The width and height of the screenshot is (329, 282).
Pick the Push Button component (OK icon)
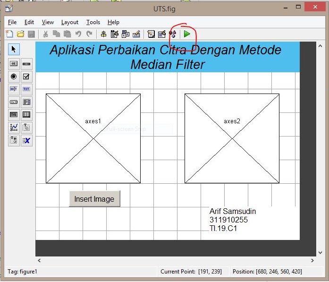pos(14,64)
